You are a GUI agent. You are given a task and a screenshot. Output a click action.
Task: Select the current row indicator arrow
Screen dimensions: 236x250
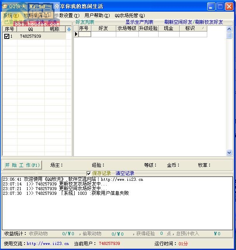coord(76,34)
